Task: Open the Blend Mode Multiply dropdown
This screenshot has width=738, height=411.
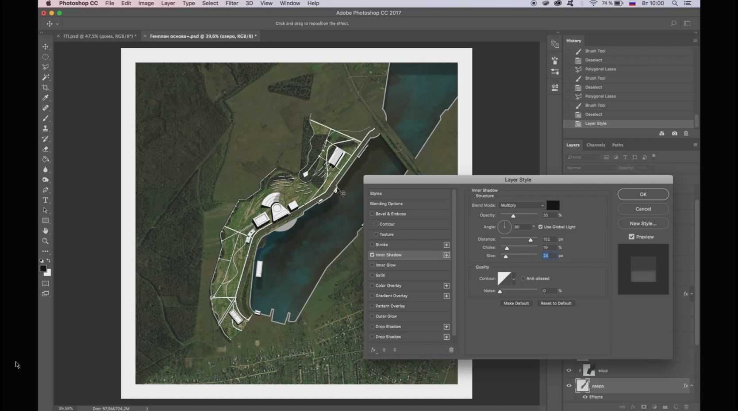Action: (x=522, y=205)
